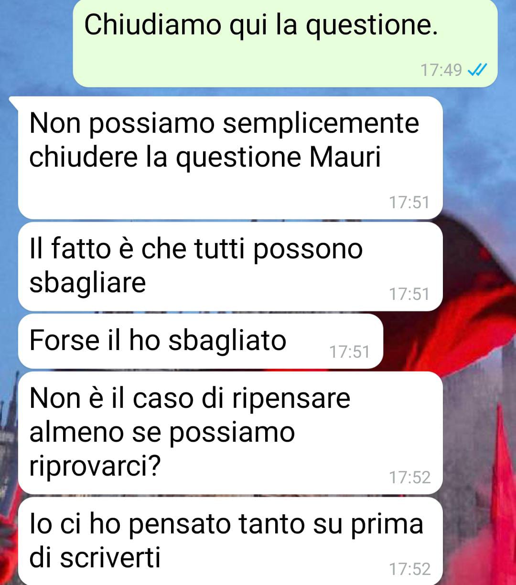Screen dimensions: 516x585
Task: Click the word "Chiudiamo" in the green bubble
Action: point(153,25)
